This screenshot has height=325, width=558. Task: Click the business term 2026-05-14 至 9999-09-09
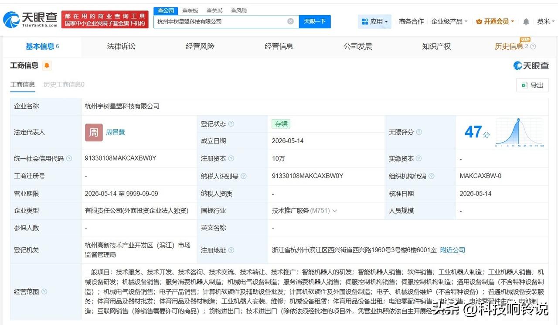tap(122, 194)
